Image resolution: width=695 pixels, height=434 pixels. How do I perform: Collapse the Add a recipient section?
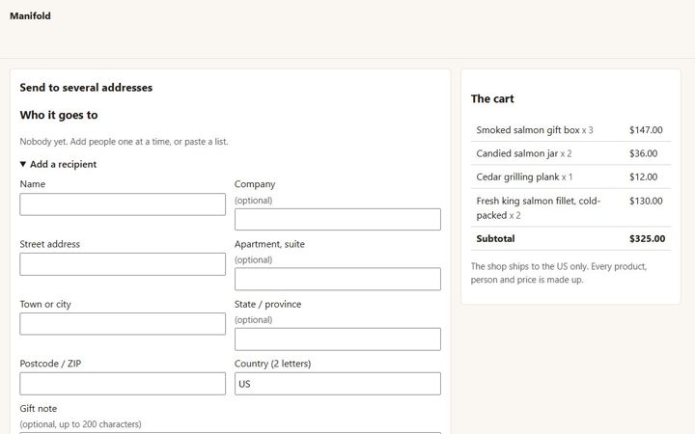point(58,164)
